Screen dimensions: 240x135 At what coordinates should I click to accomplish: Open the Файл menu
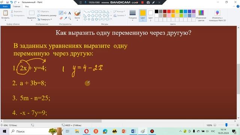[x=5, y=6]
